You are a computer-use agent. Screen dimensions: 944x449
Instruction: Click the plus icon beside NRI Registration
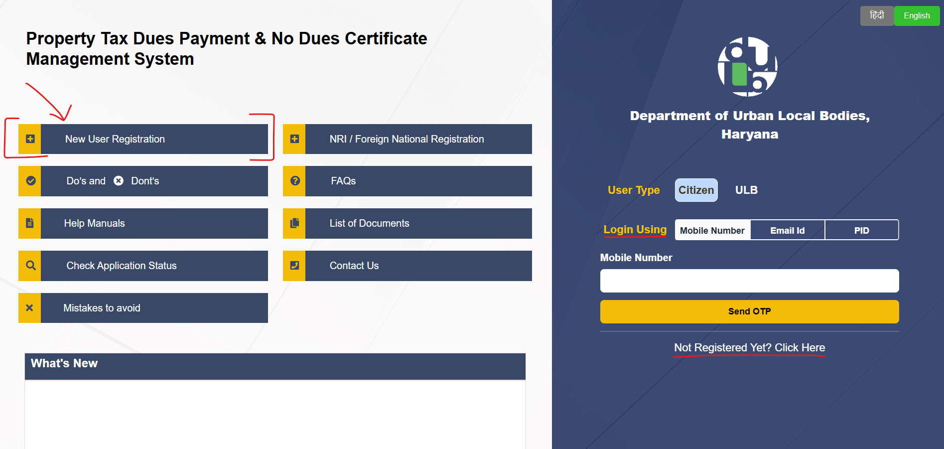coord(294,139)
